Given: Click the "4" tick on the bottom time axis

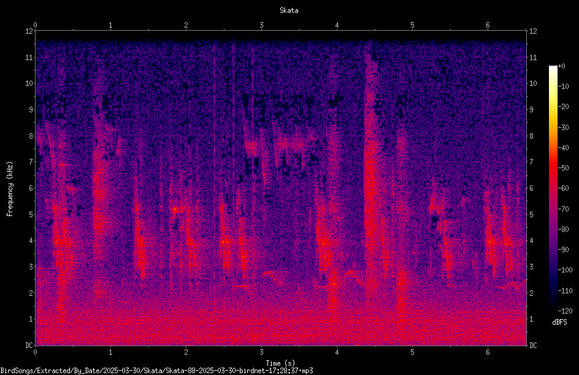Looking at the screenshot, I should (337, 352).
